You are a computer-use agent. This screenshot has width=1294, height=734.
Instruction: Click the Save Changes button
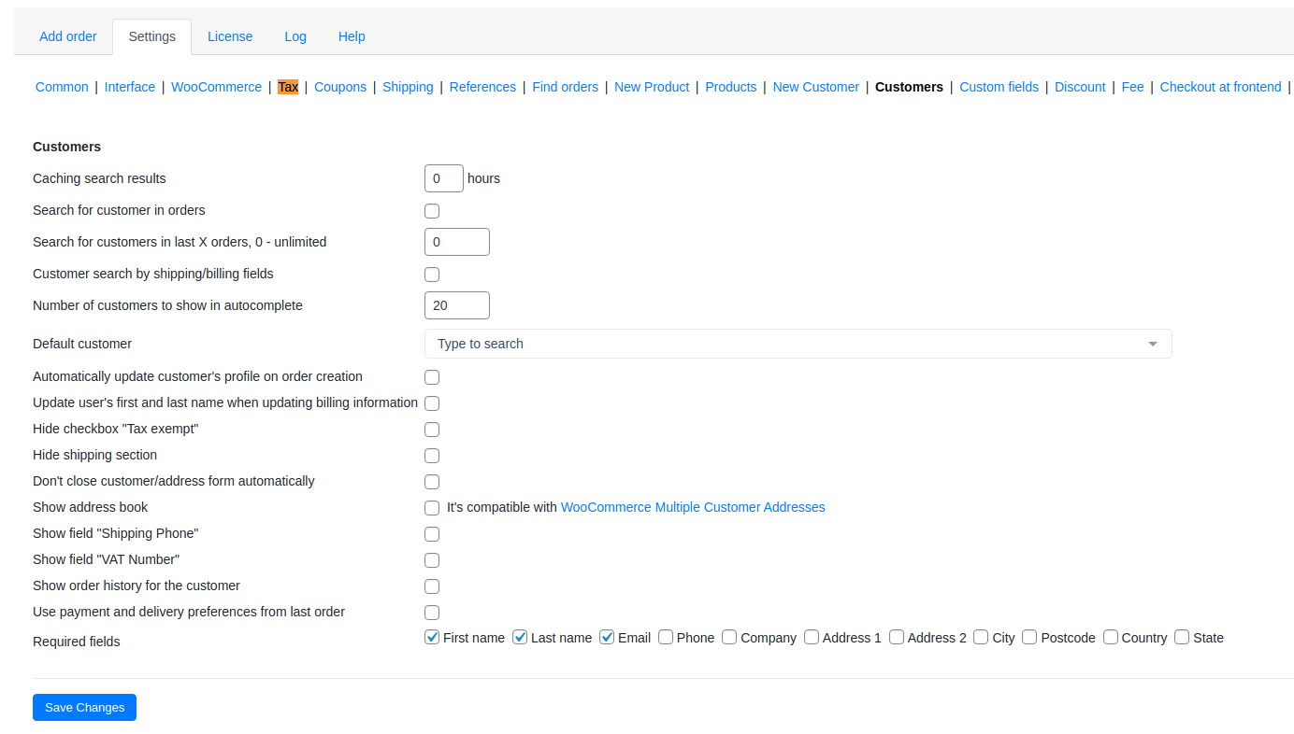84,707
